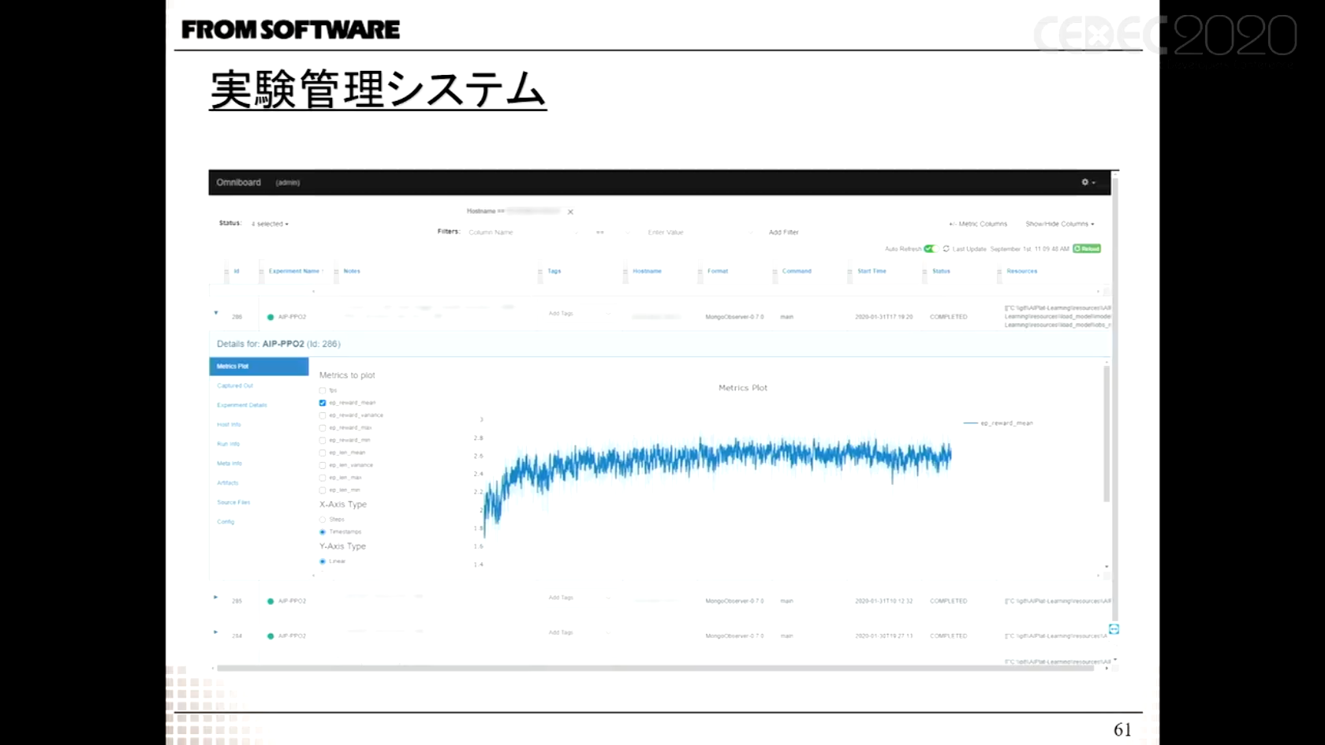Collapse the expanded row for run 286
1325x745 pixels.
pos(216,313)
